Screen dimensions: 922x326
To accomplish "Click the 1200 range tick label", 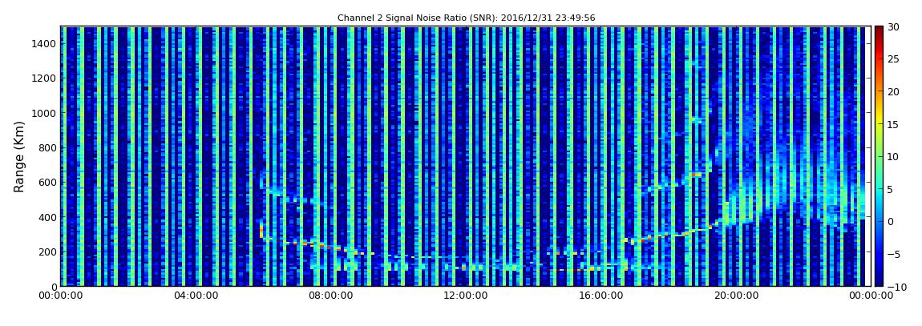I will pyautogui.click(x=43, y=78).
